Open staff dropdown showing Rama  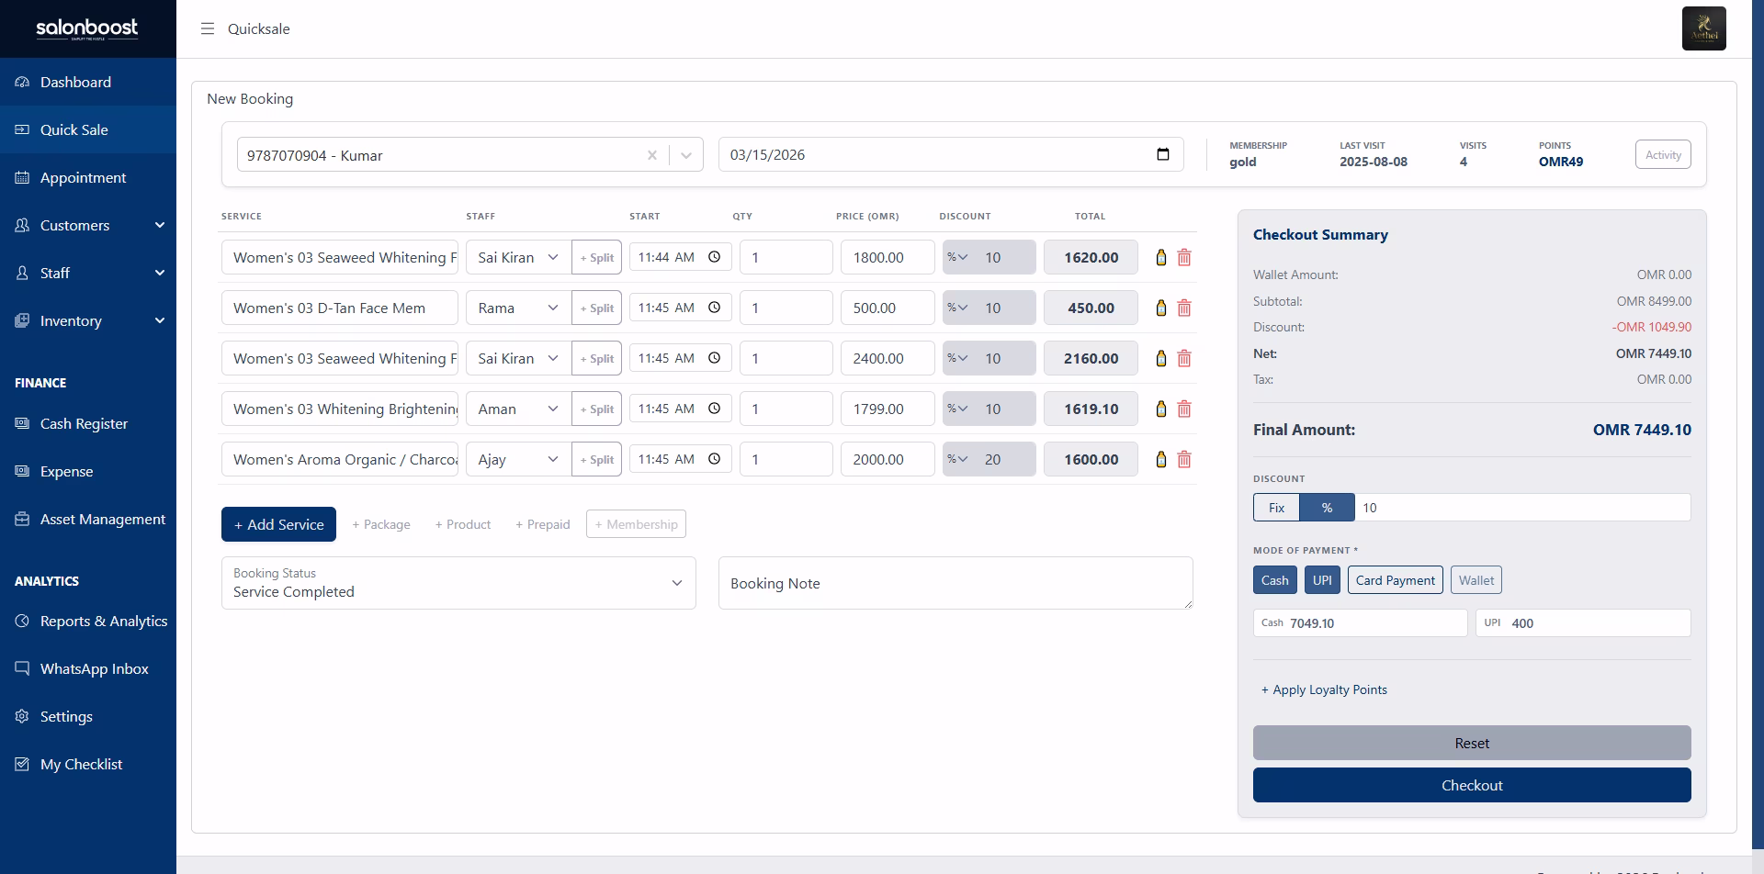[518, 308]
